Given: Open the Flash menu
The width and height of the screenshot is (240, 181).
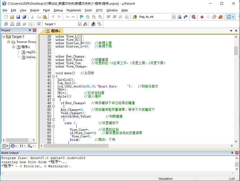Looking at the screenshot, I should tap(46, 10).
